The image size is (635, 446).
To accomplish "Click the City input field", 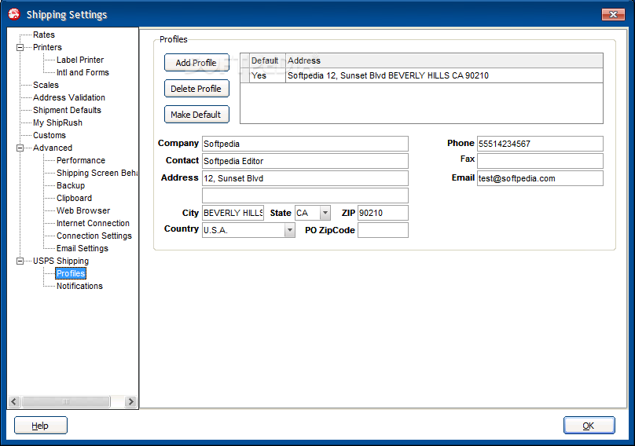I will click(x=233, y=213).
